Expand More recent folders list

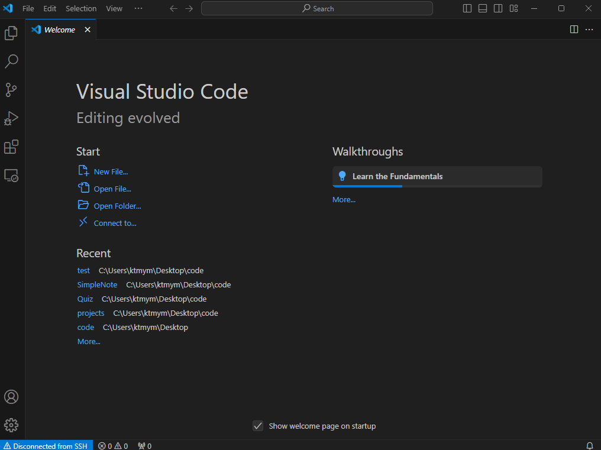[x=89, y=342]
